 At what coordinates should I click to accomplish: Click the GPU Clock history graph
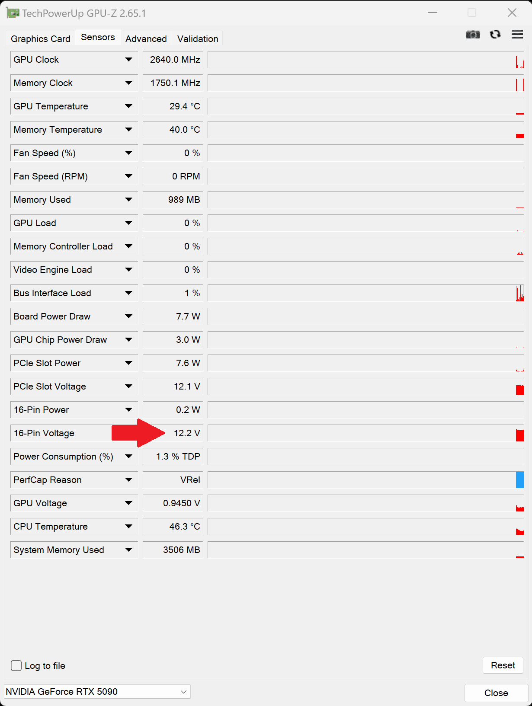coord(365,60)
